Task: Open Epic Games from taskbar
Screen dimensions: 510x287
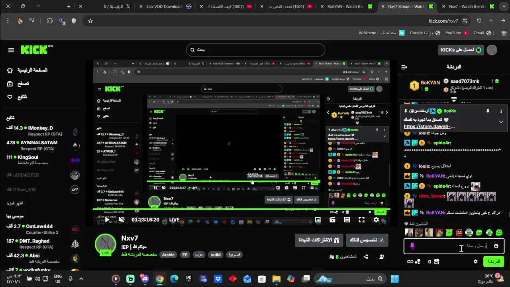Action: click(x=189, y=279)
